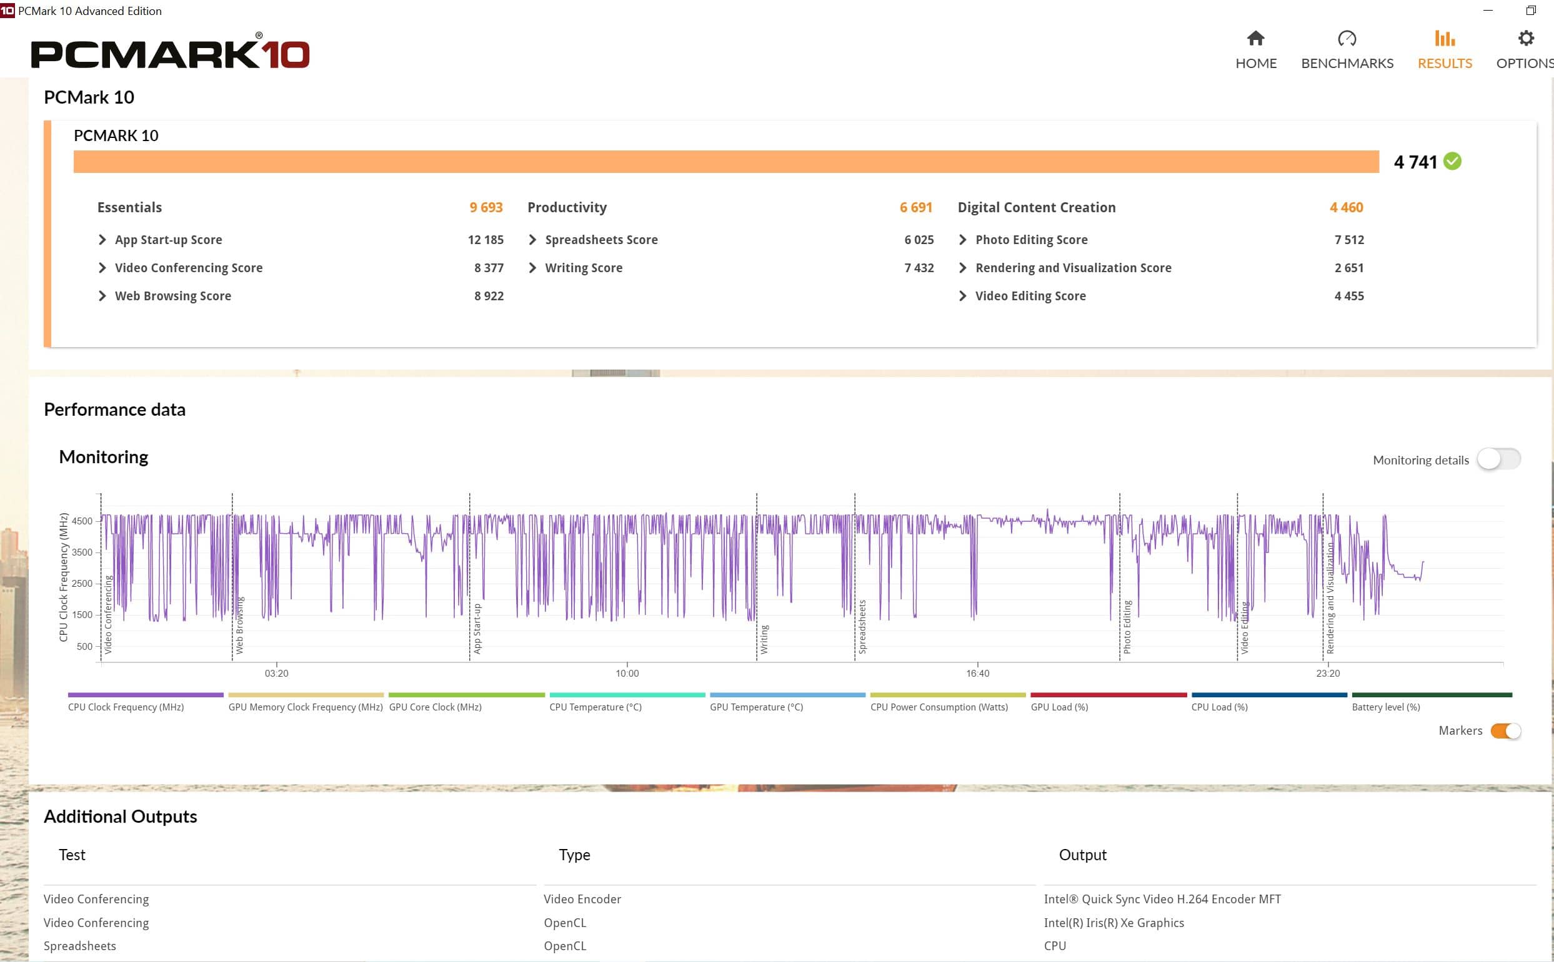
Task: Click the Performance data heading
Action: (x=114, y=409)
